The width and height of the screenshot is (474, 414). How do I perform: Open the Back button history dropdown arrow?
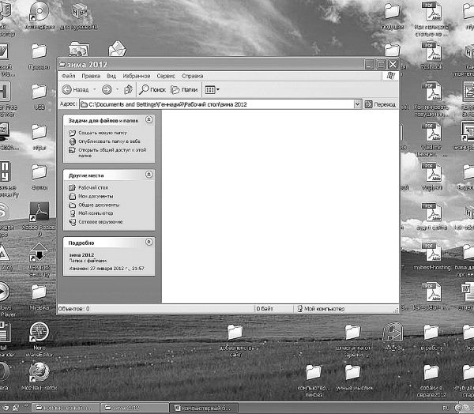tap(95, 90)
